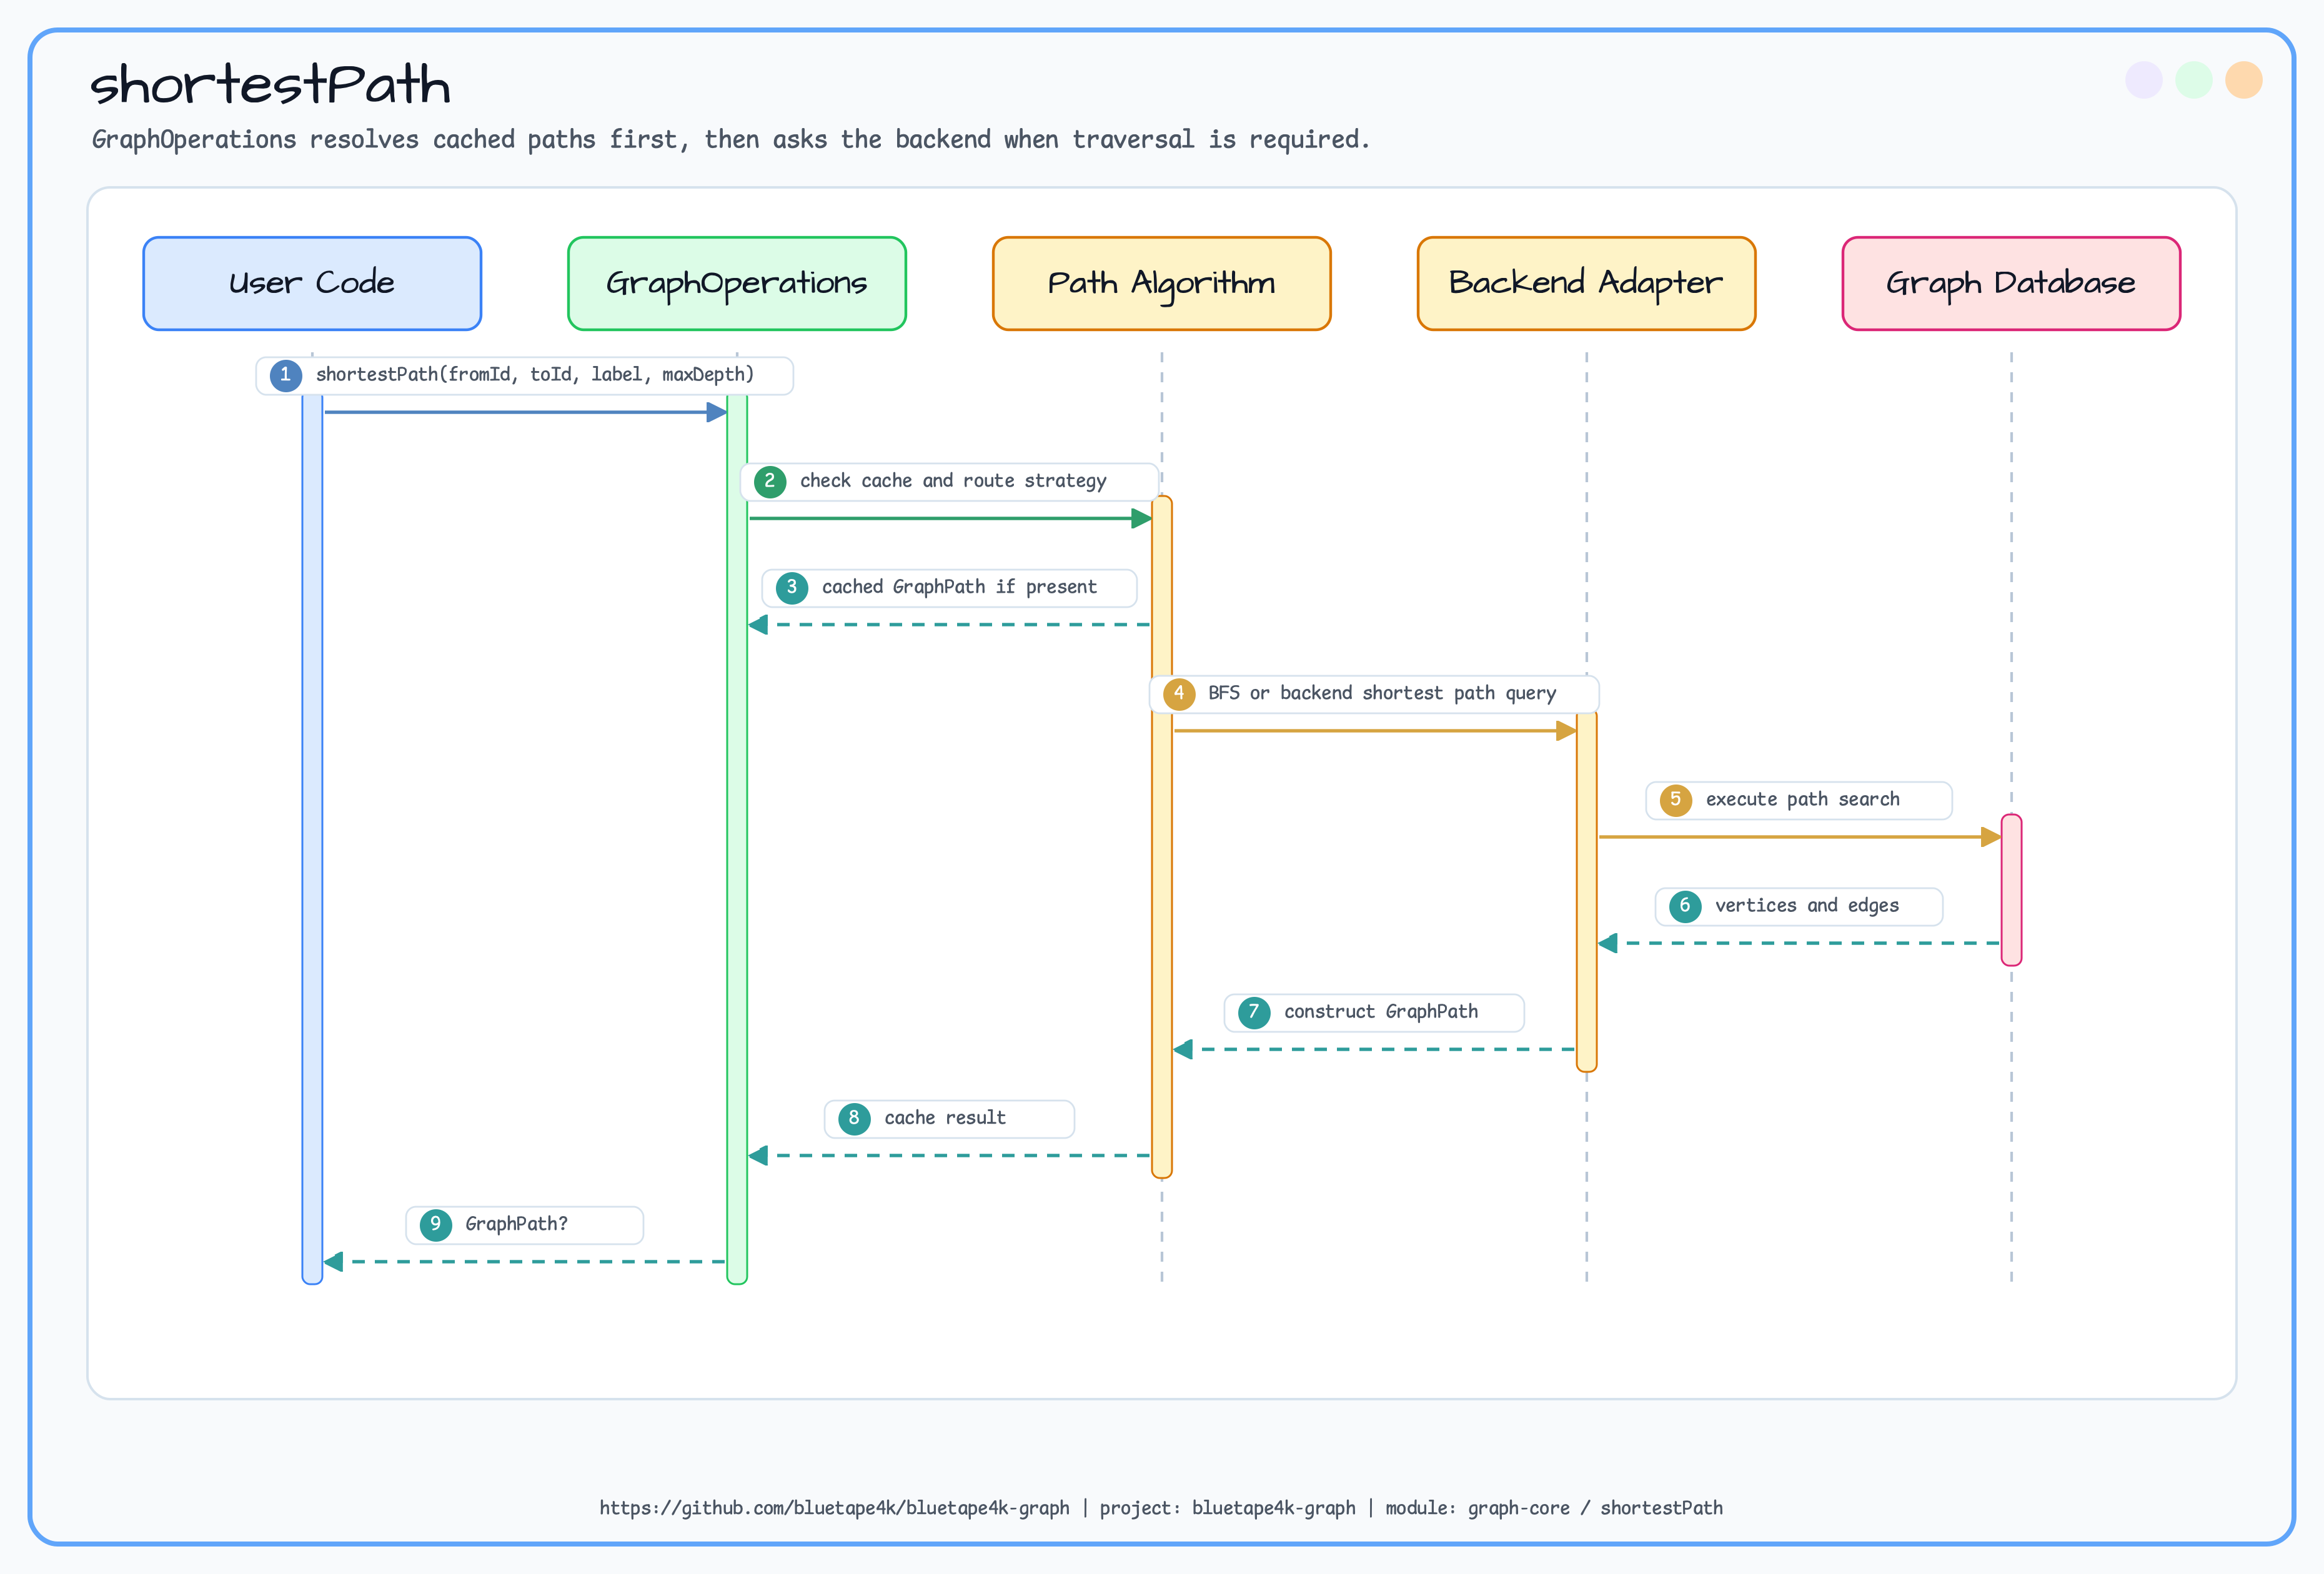Click 'project: bluetape4k-graph' footer text
The image size is (2324, 1574).
pyautogui.click(x=1228, y=1508)
